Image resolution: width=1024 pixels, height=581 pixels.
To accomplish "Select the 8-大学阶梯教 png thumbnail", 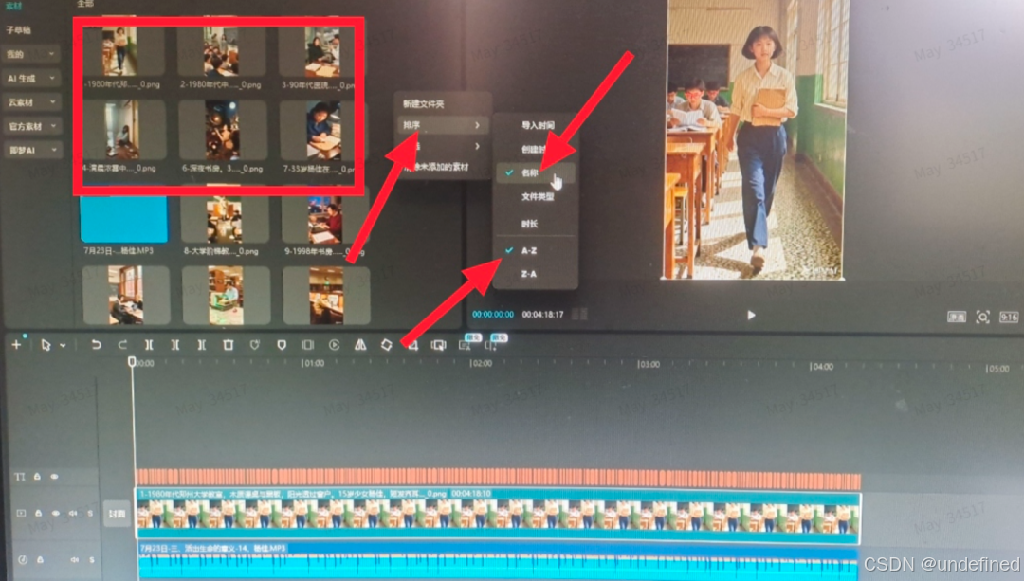I will pyautogui.click(x=224, y=219).
